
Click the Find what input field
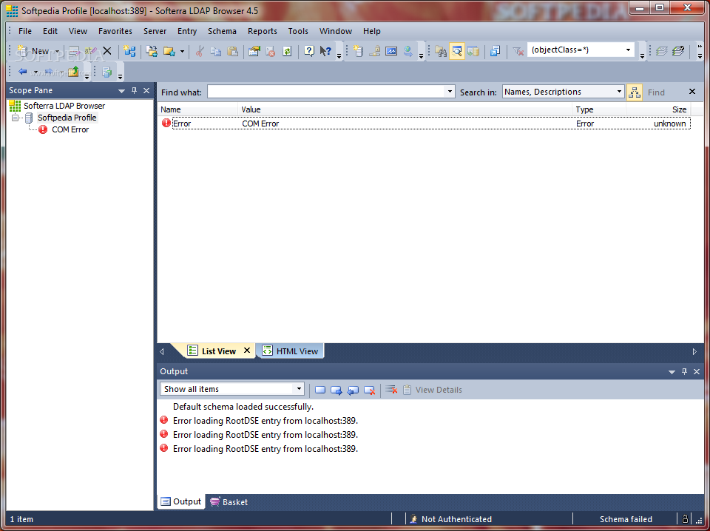point(326,92)
